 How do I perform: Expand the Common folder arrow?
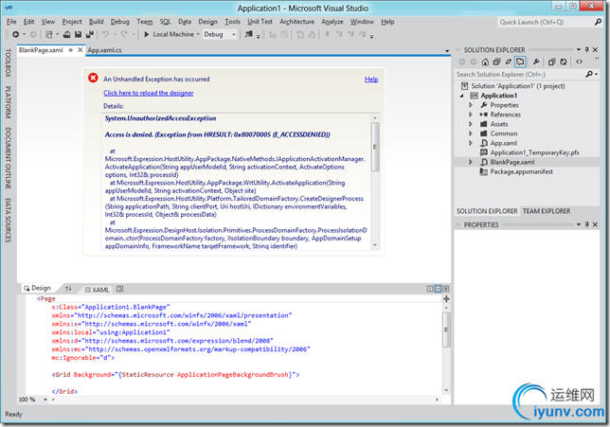click(471, 133)
